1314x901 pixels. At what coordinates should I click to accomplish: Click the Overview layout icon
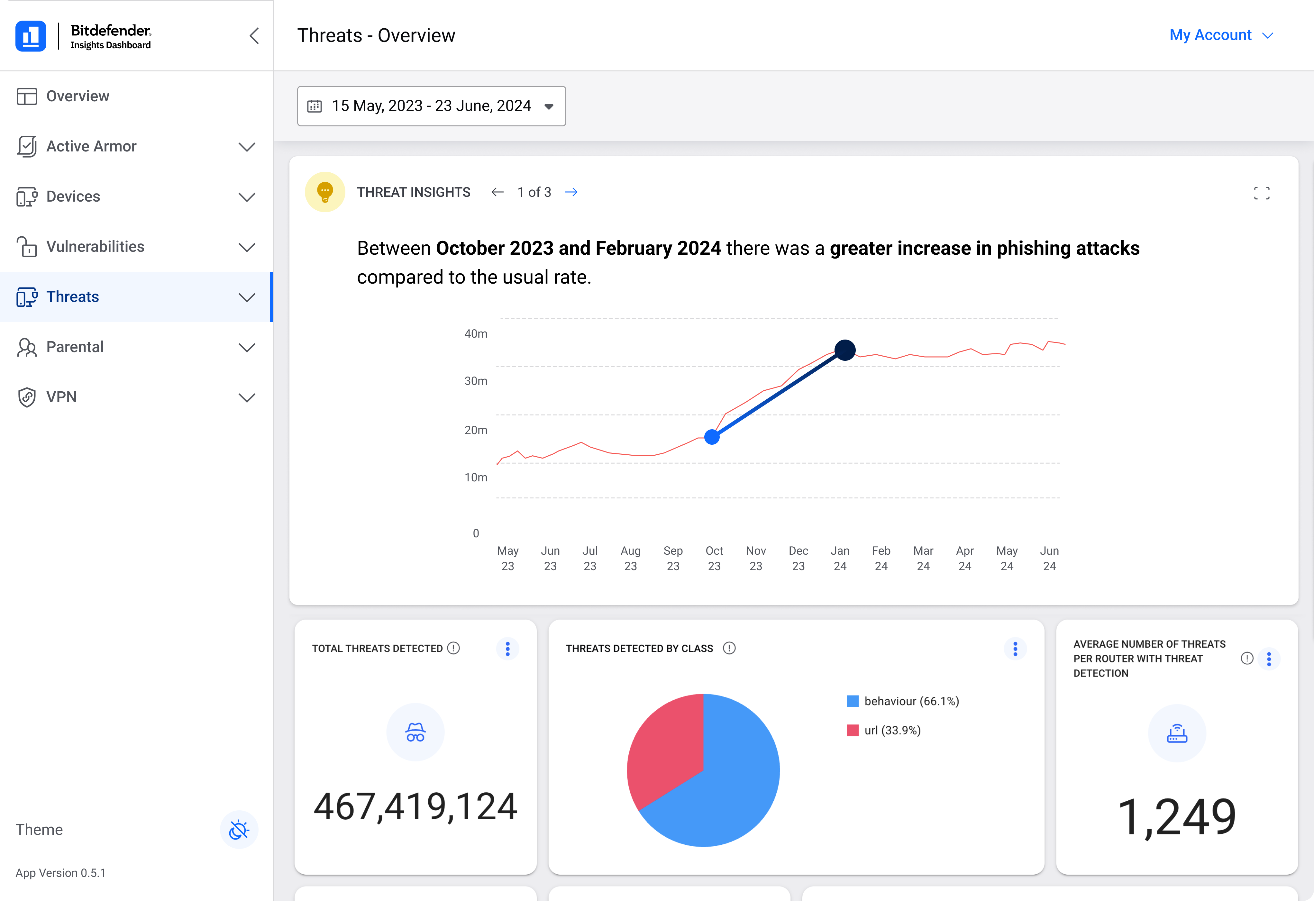27,96
